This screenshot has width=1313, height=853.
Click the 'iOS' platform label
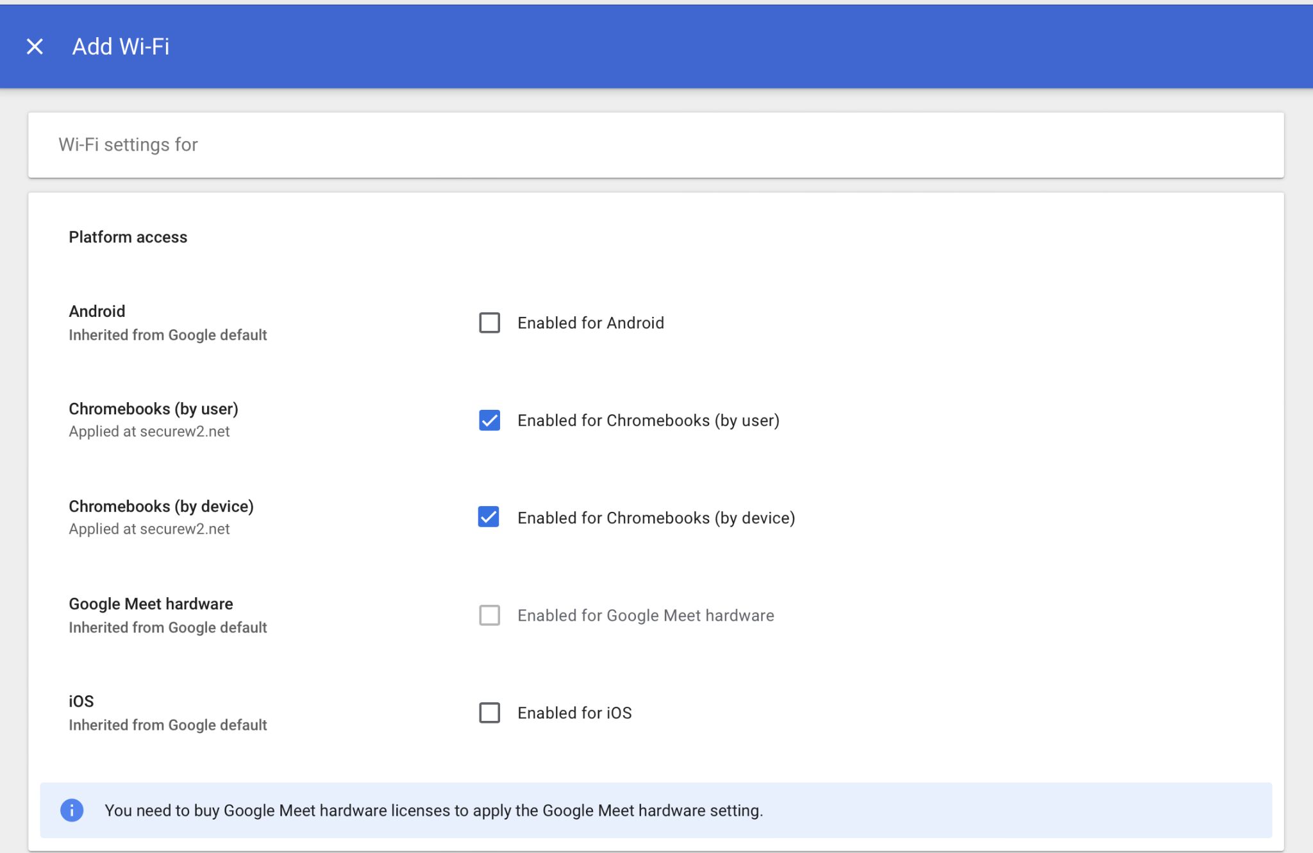point(81,701)
